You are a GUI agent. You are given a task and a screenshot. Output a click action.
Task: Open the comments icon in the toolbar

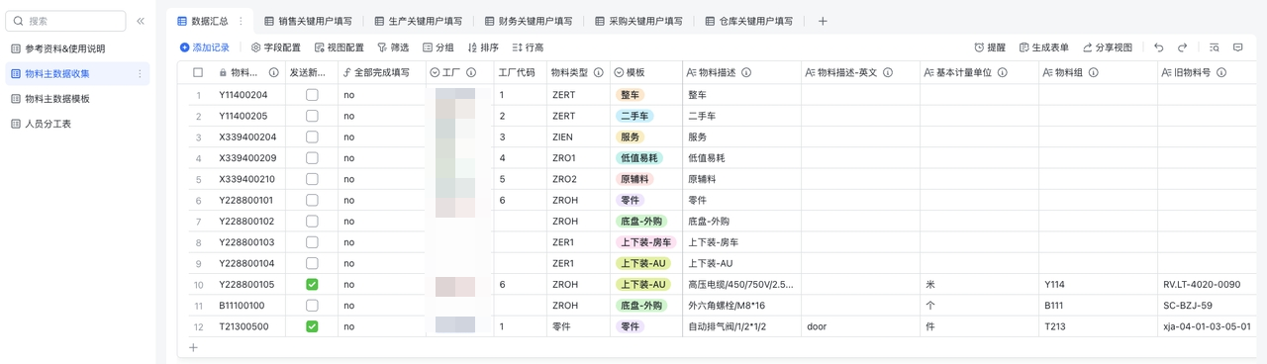1238,47
